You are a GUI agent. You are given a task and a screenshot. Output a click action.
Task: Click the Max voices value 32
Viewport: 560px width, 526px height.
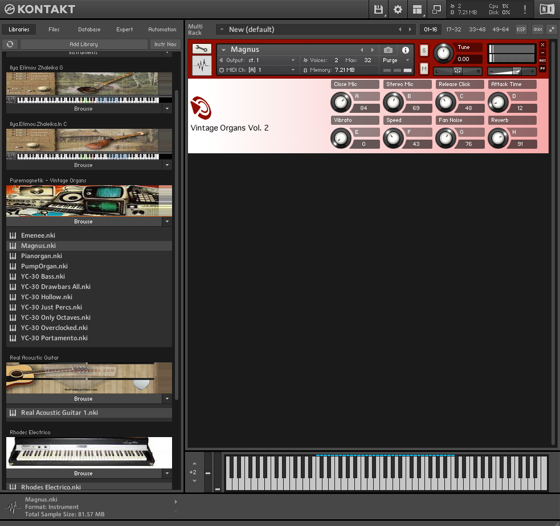pyautogui.click(x=367, y=60)
